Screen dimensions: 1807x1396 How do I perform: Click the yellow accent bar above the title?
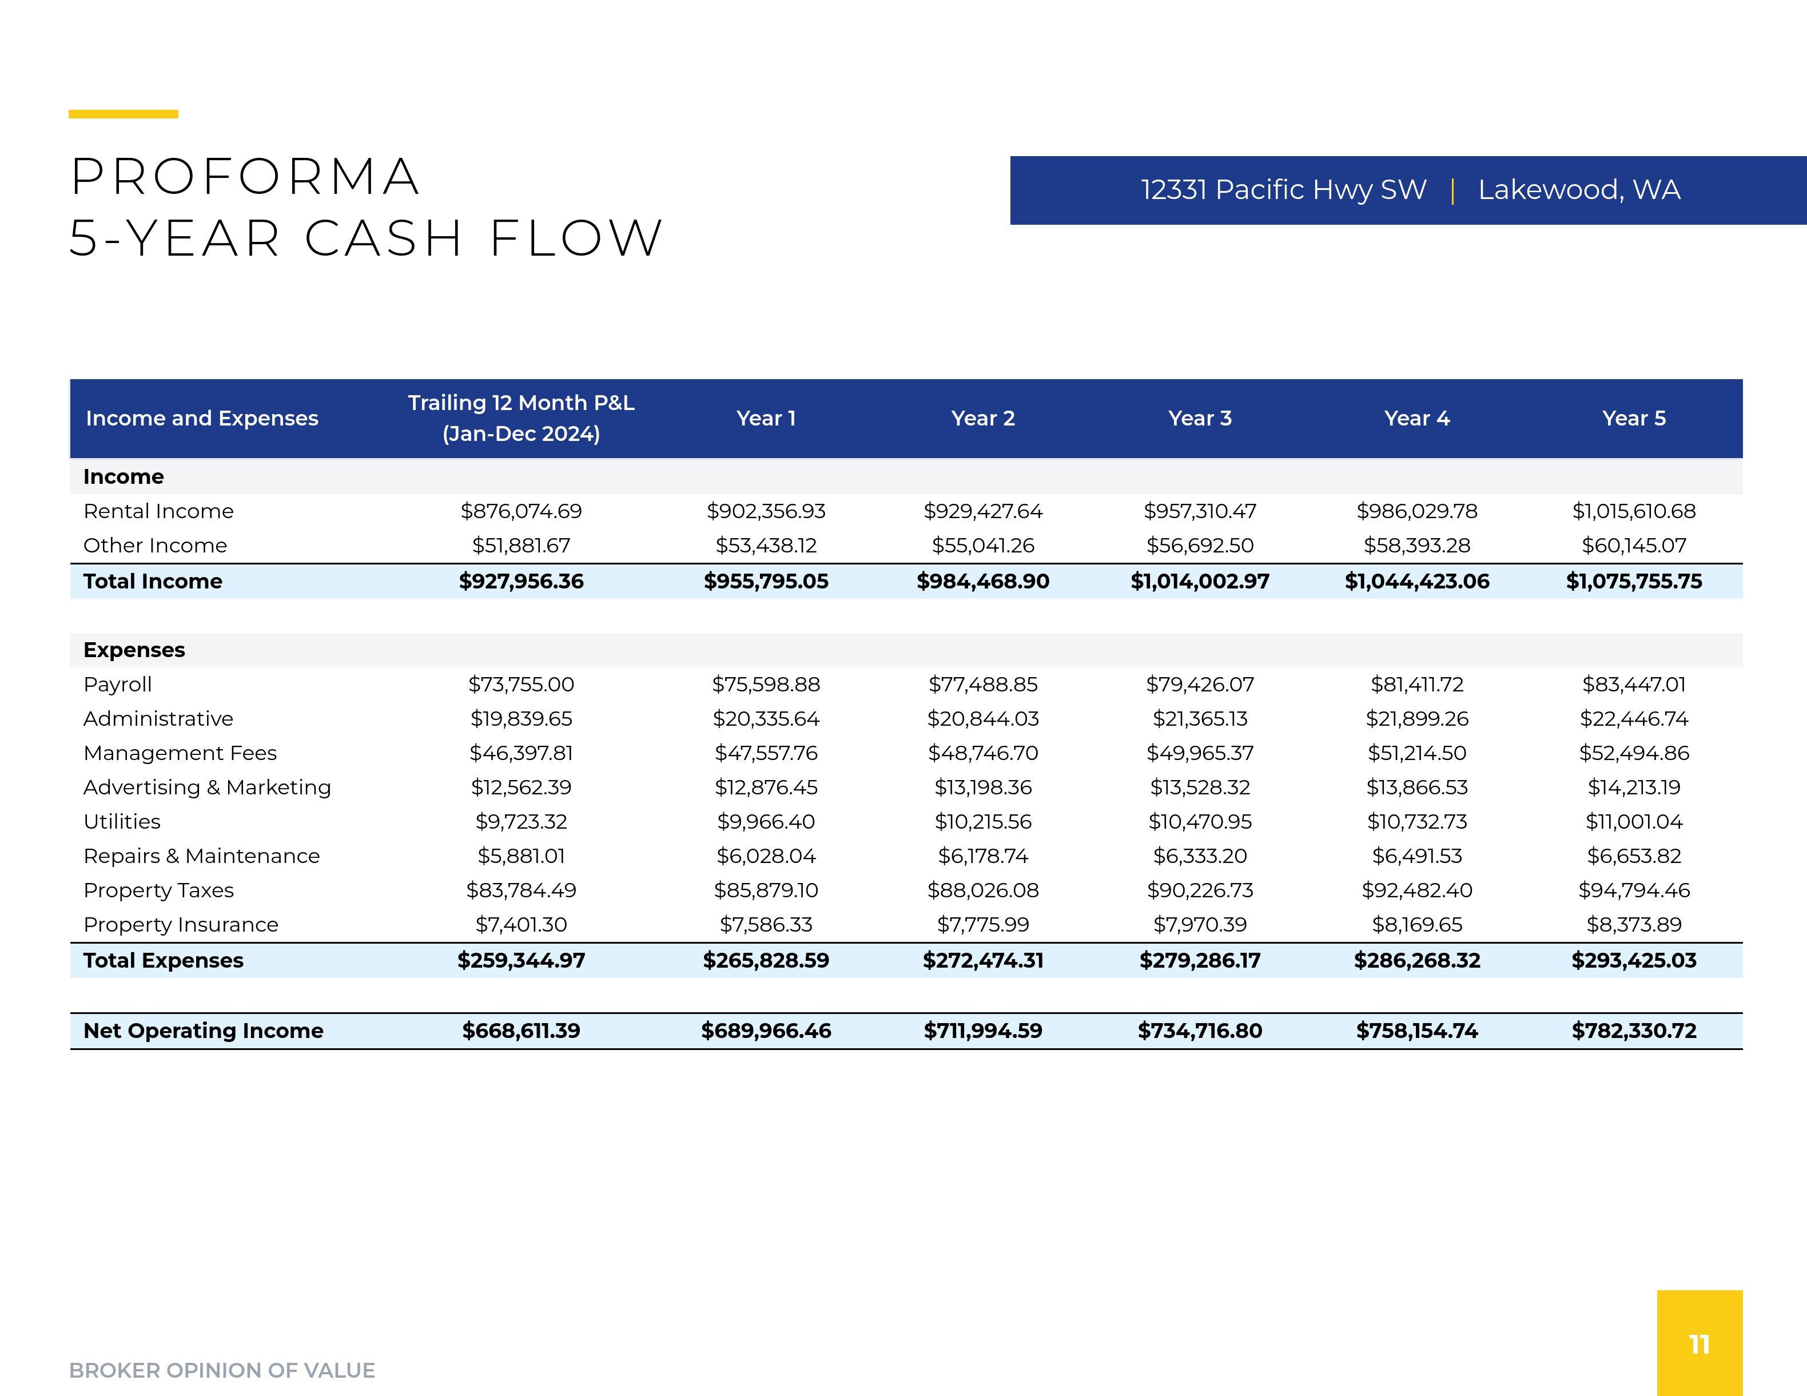coord(124,114)
